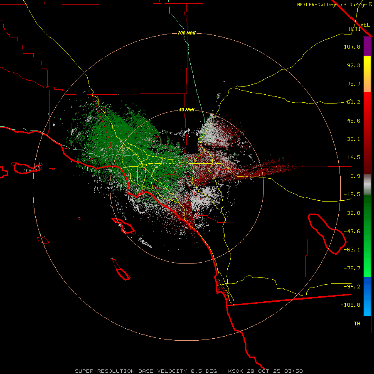374x374 pixels.
Task: Click the blue segment of the velocity scale
Action: tap(367, 296)
